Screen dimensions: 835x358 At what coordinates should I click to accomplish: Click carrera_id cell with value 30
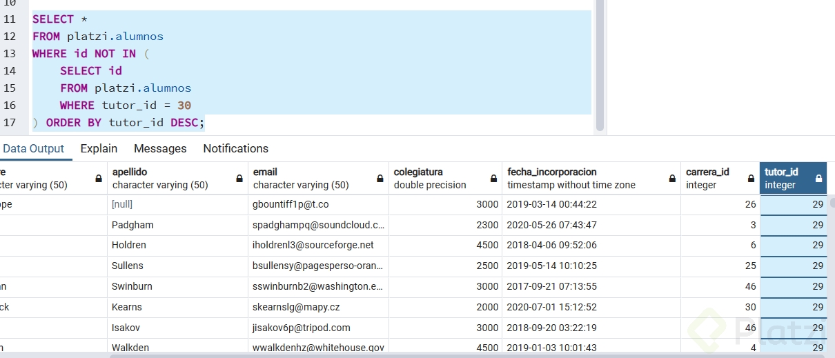pos(720,308)
